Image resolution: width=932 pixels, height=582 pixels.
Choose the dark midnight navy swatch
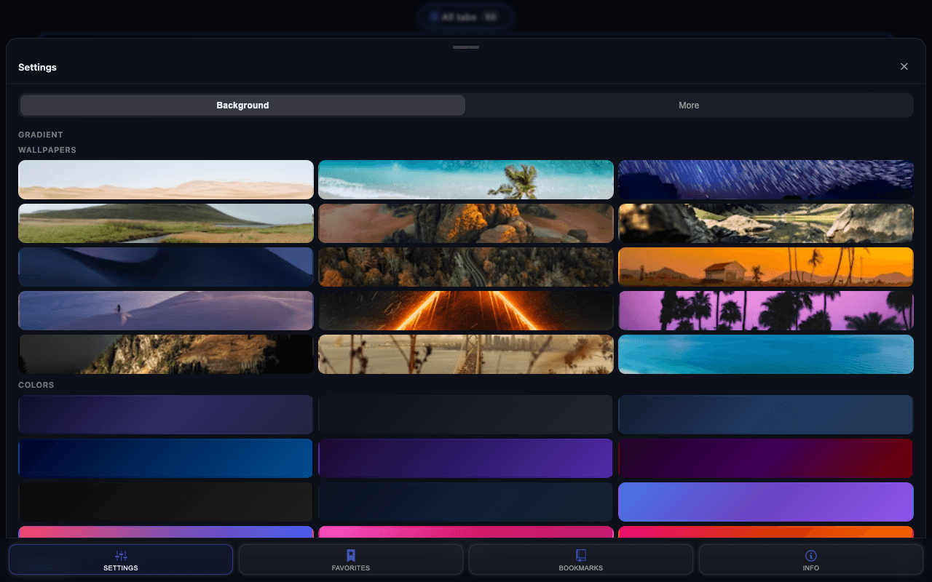[466, 502]
